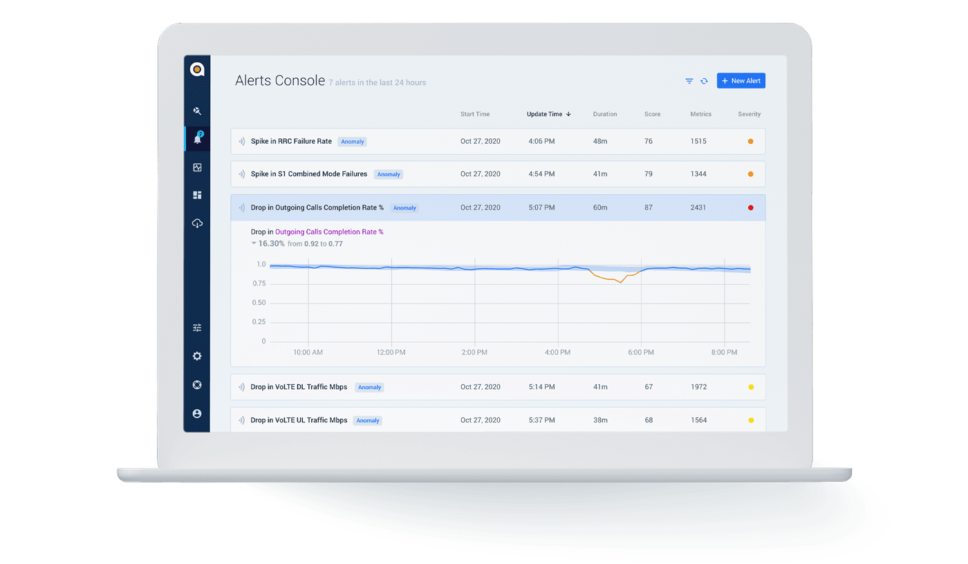Expand the Drop in VoLTE UL Traffic Mbps alert

(498, 420)
